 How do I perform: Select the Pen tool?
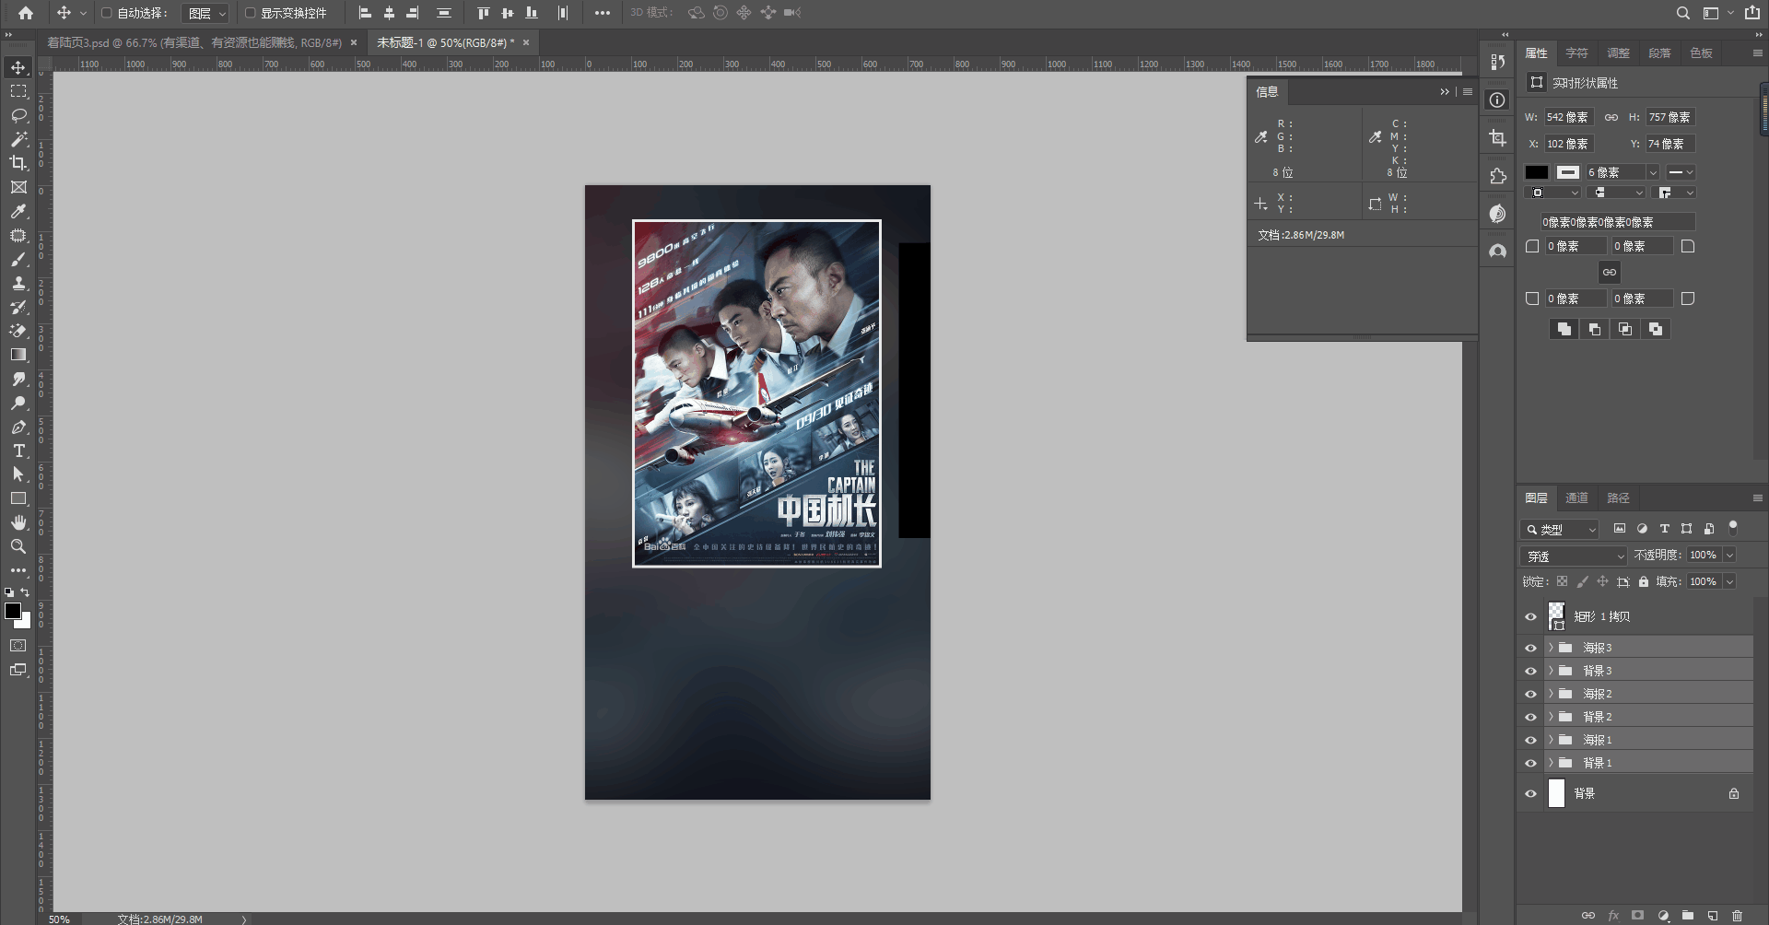18,427
